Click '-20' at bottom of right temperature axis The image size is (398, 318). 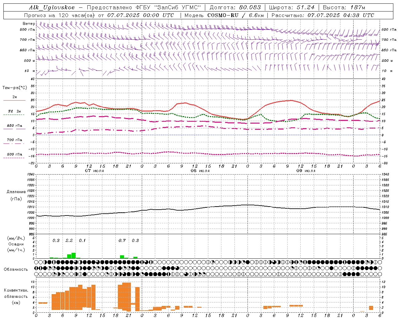click(x=384, y=163)
